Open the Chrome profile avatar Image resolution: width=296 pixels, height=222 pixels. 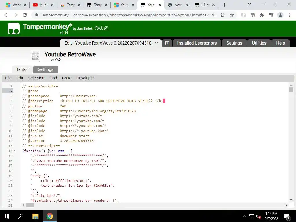click(x=280, y=15)
